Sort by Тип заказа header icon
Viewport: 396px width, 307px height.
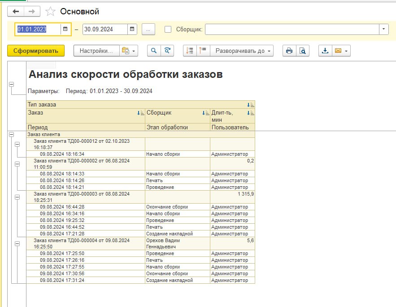point(251,105)
